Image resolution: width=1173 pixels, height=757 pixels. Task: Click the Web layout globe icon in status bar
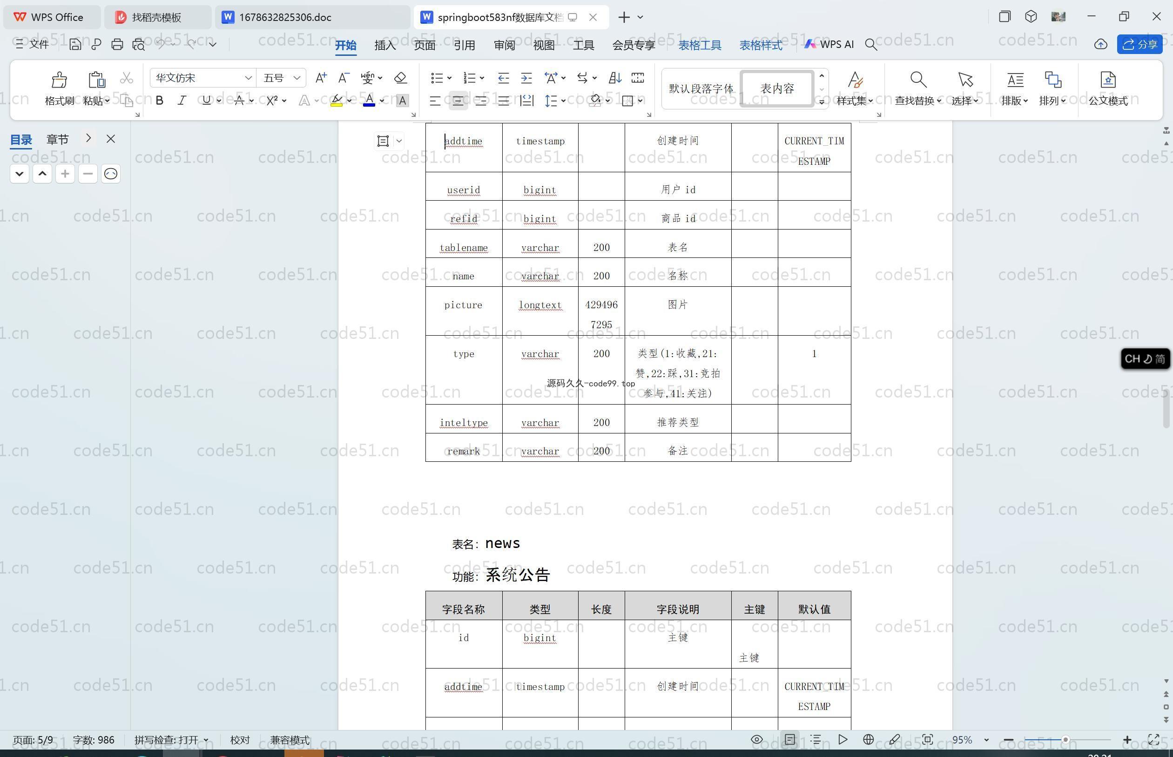(868, 739)
